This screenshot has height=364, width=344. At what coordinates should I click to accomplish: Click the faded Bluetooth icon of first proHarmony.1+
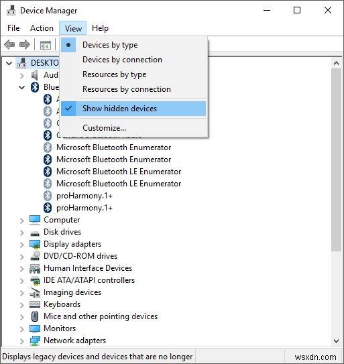tap(48, 196)
